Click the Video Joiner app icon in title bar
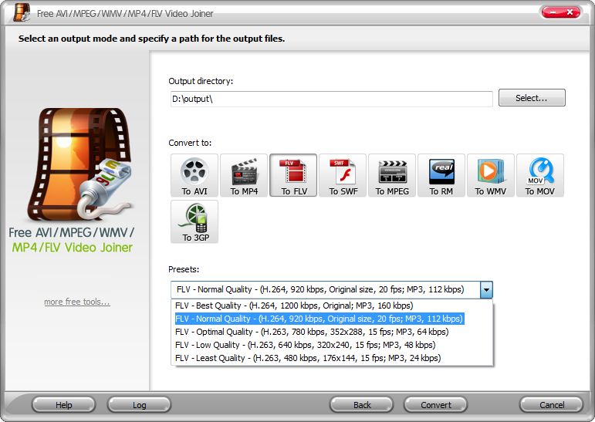 pyautogui.click(x=22, y=12)
